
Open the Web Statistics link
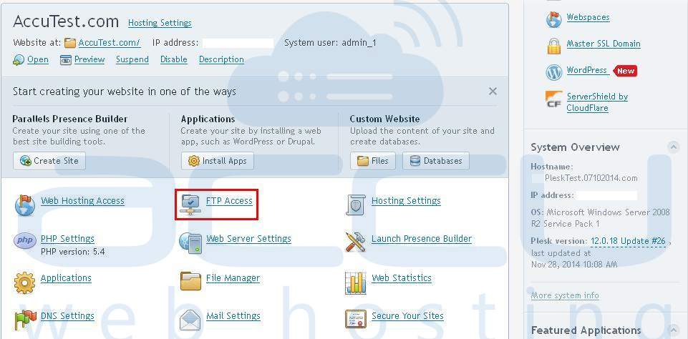point(402,278)
